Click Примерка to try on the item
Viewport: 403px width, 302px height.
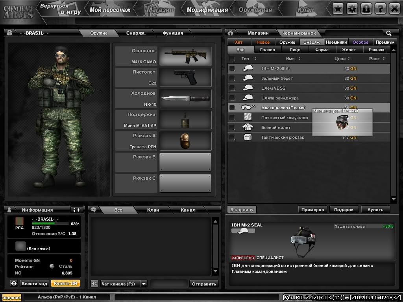coord(312,210)
